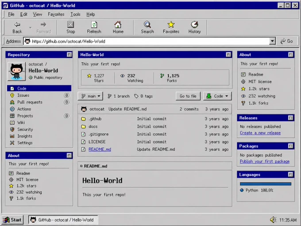Select Code in repository sidebar
This screenshot has height=226, width=301.
tap(39, 88)
